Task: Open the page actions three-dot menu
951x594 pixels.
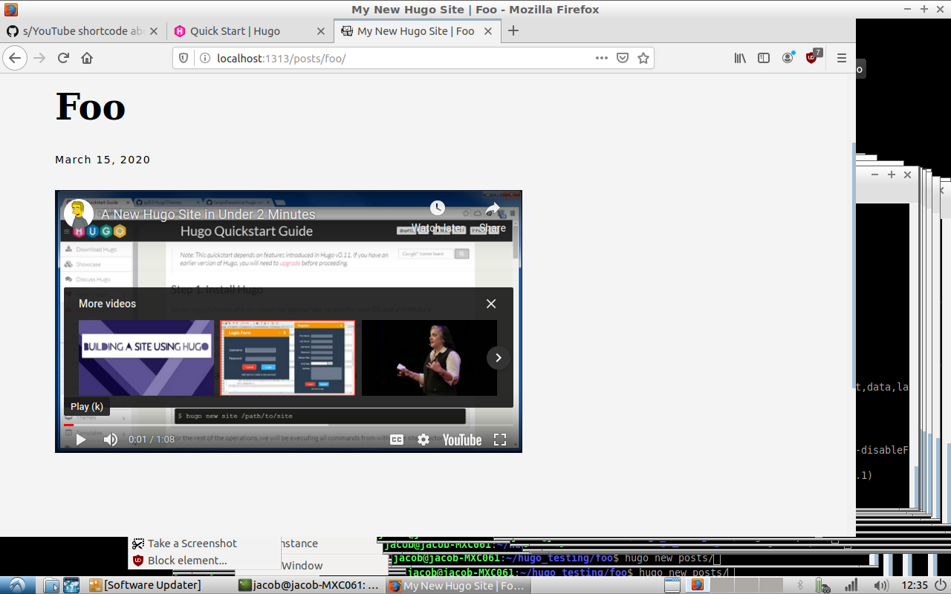Action: click(x=602, y=58)
